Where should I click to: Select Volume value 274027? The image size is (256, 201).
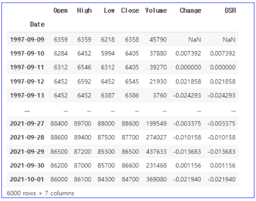pos(156,137)
